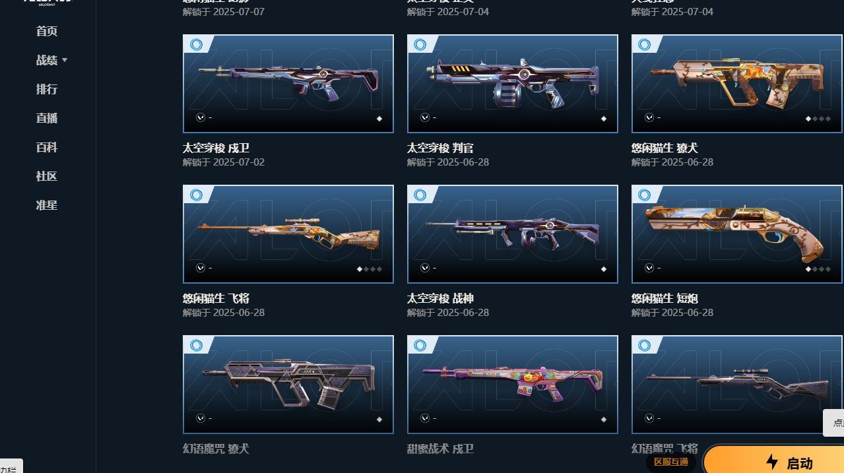
Task: Open the 直播 sidebar section
Action: point(47,118)
